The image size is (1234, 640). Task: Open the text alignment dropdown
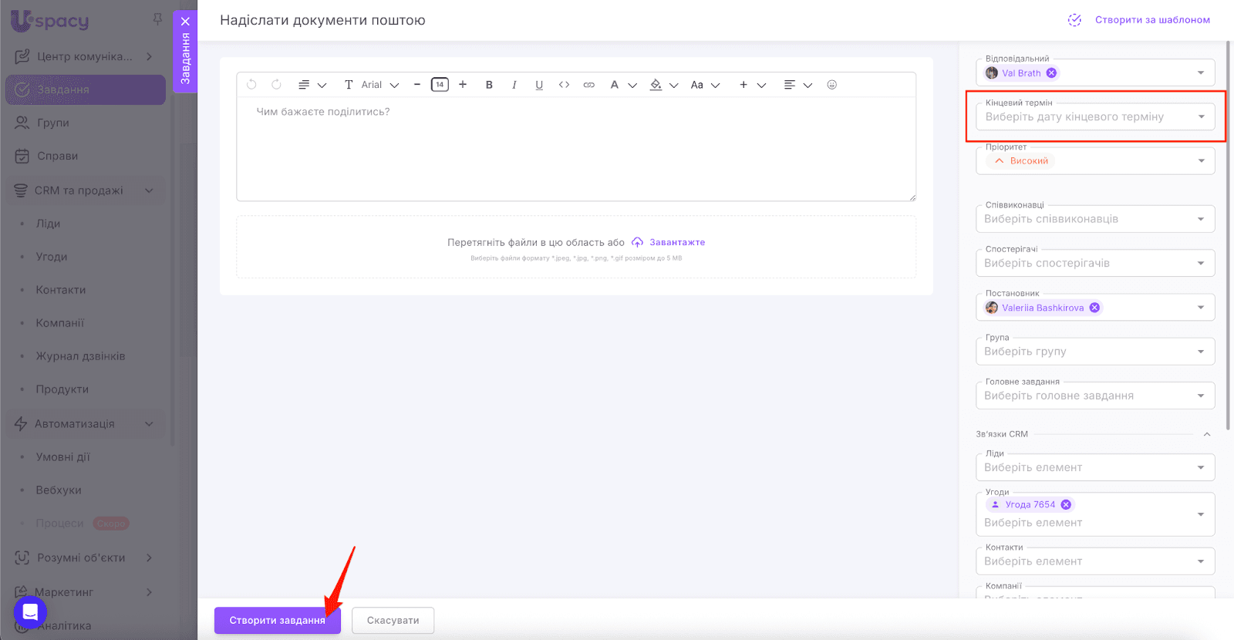point(797,85)
